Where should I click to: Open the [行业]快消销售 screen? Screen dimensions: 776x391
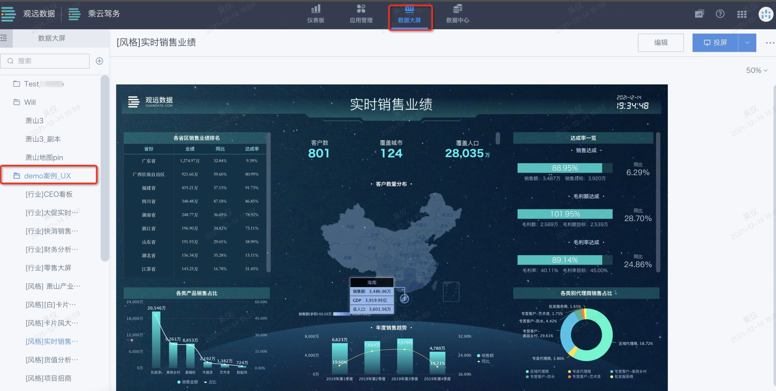point(52,231)
